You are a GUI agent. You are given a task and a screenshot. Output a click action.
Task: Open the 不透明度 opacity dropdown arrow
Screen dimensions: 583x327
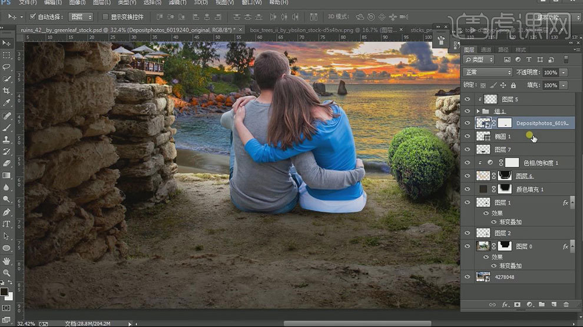click(564, 72)
